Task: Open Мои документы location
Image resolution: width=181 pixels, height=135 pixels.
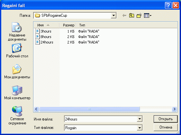Action: [x=17, y=72]
